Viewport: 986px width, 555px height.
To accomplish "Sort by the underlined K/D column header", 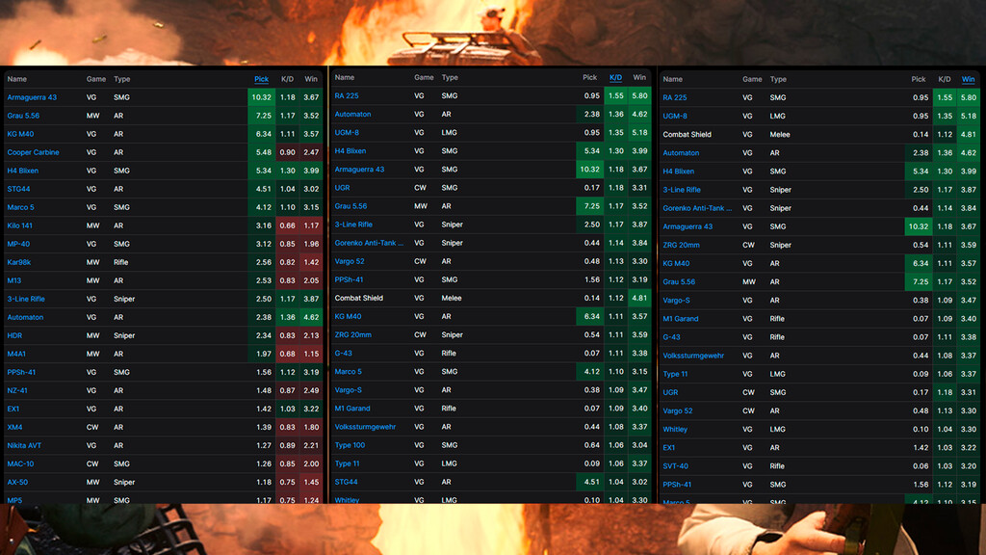I will (616, 77).
